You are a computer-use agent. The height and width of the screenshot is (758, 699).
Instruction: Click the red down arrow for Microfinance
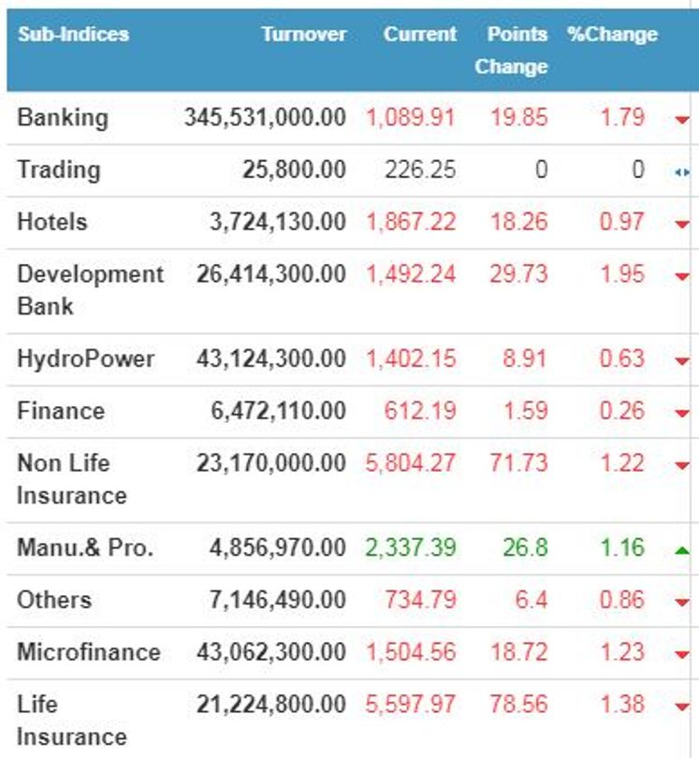tap(681, 655)
